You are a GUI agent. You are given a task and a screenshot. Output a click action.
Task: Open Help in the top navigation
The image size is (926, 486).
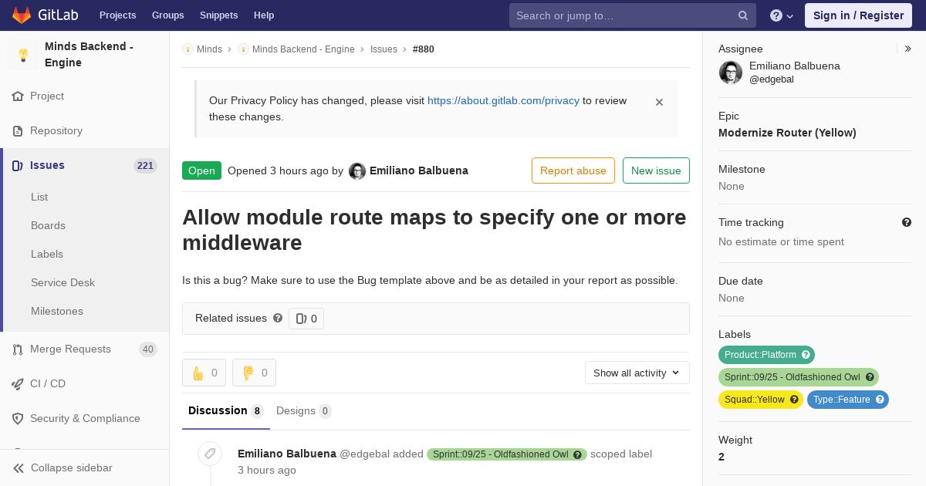point(264,15)
